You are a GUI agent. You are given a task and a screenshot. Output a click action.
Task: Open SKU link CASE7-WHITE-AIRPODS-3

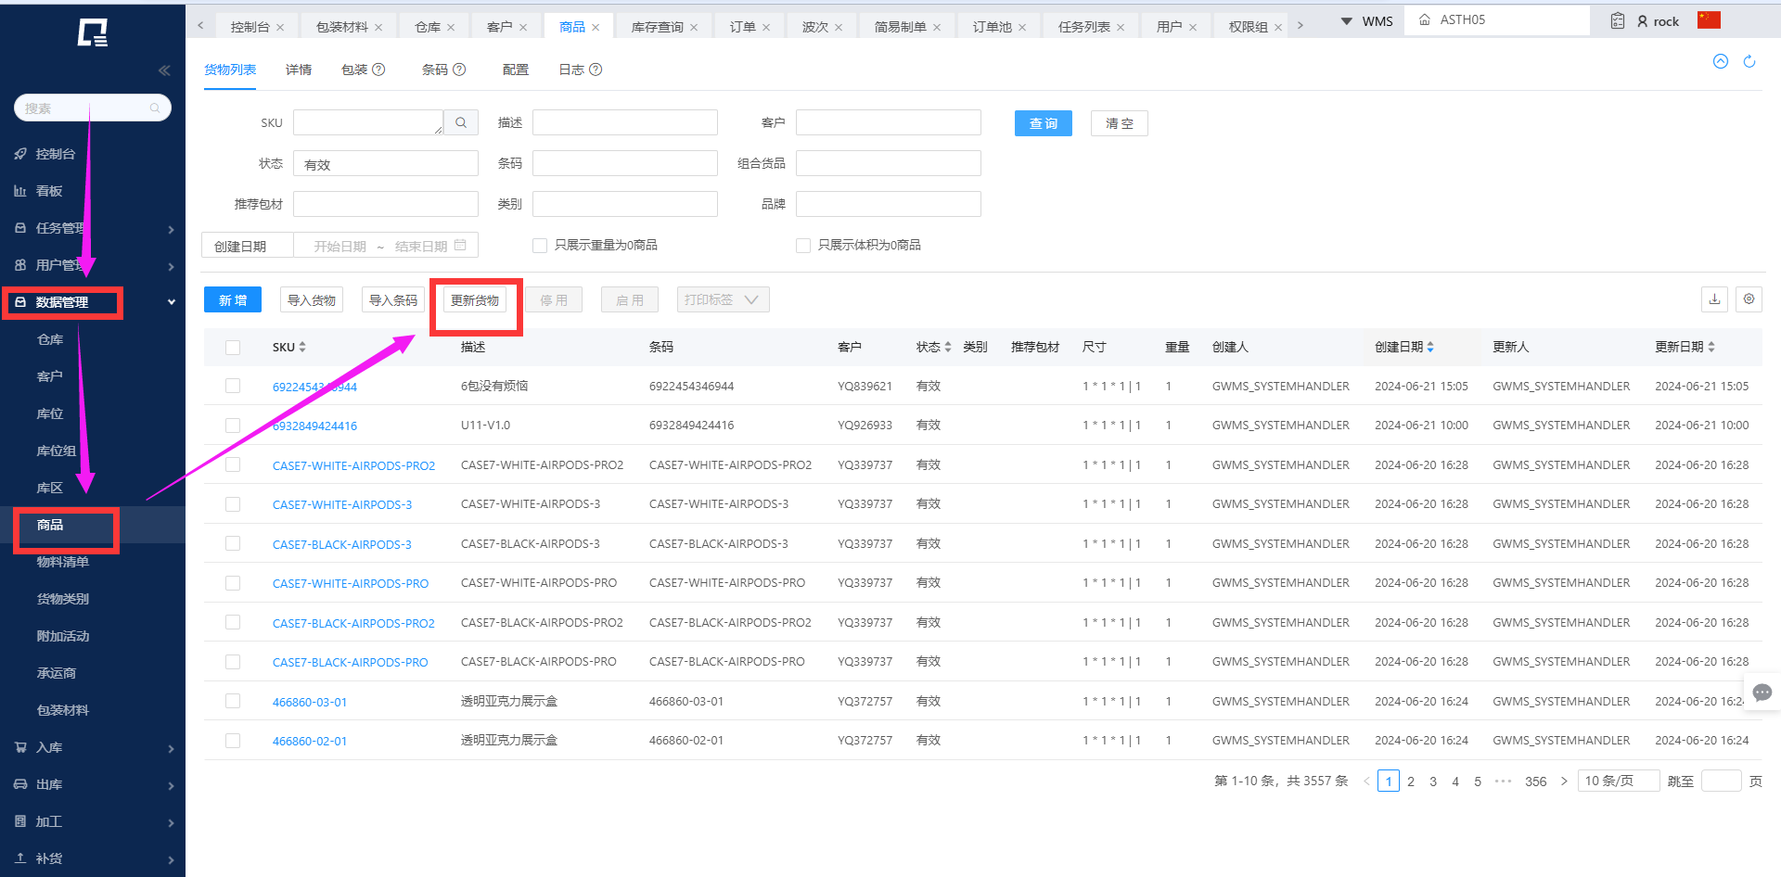click(342, 504)
